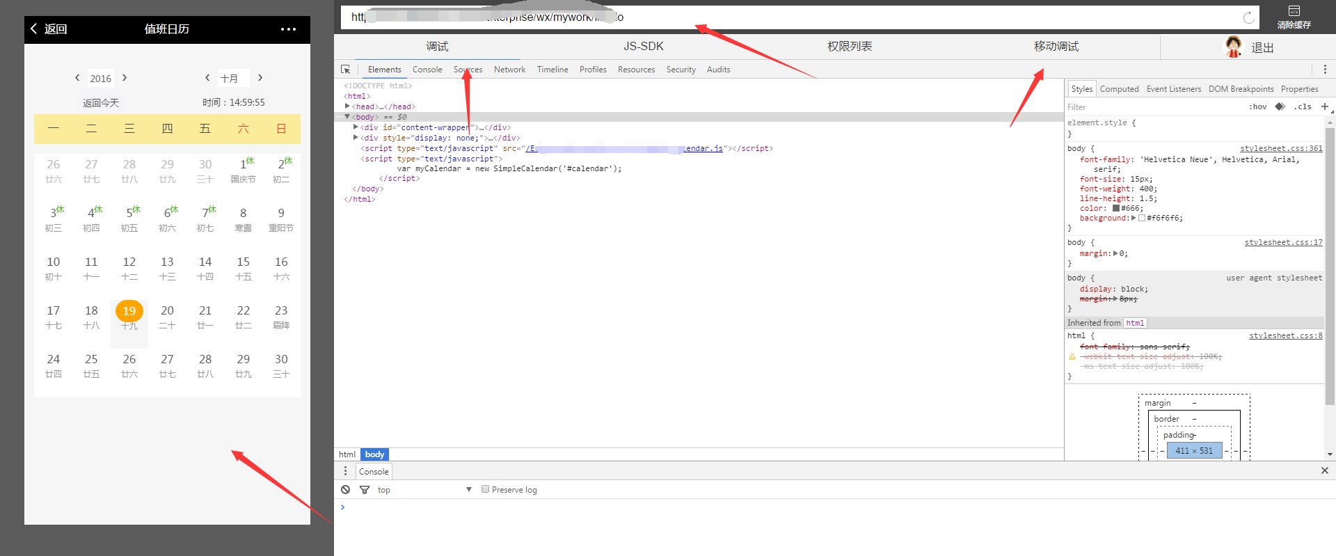Screen dimensions: 1336x556
Task: Open the top context dropdown
Action: [424, 490]
